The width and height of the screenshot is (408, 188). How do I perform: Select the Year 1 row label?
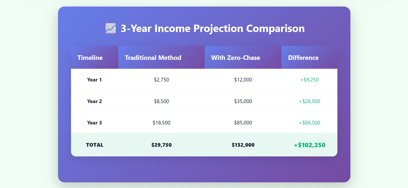click(x=94, y=80)
